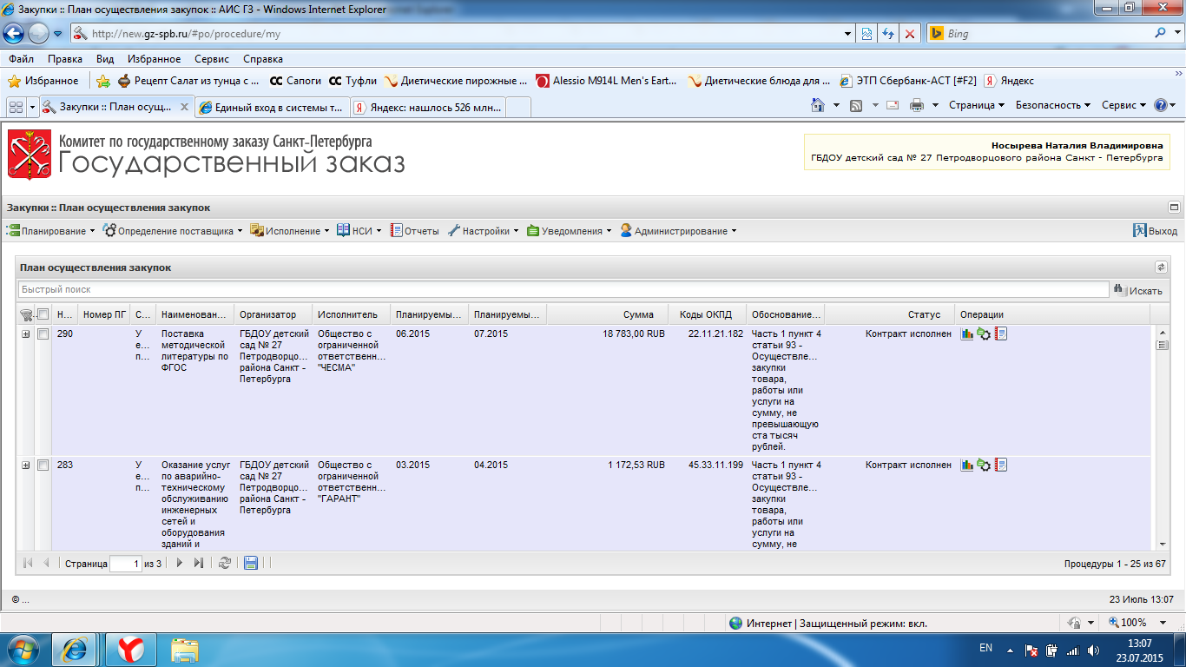
Task: Open the НСИ dropdown menu
Action: pyautogui.click(x=360, y=231)
